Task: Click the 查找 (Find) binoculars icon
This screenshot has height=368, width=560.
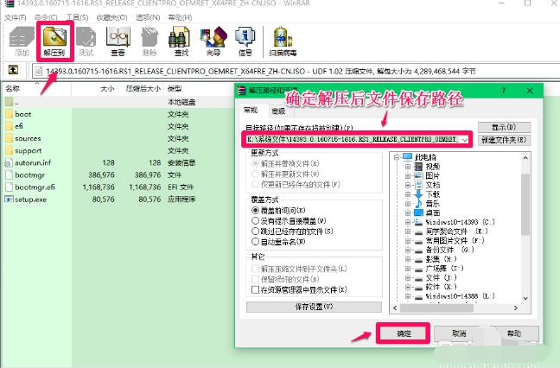Action: [x=180, y=39]
